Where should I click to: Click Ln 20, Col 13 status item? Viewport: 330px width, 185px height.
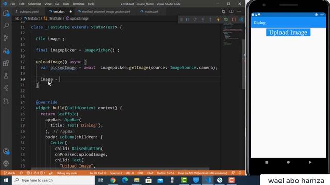pos(98,173)
